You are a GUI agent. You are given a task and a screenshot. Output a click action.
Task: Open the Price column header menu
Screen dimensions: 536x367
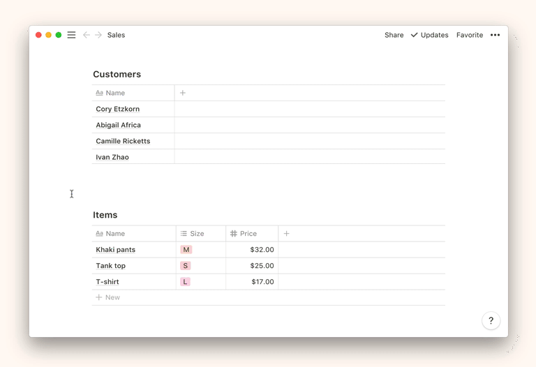pos(248,234)
